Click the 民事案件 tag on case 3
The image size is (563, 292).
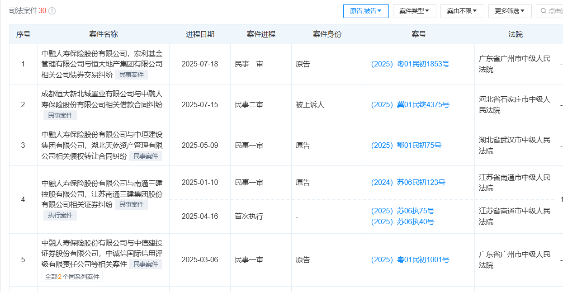click(147, 155)
